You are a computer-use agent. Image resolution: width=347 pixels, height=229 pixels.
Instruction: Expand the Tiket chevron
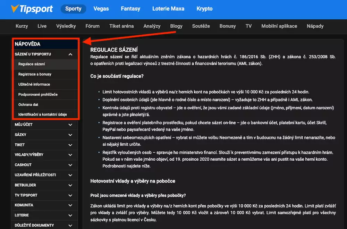coord(70,145)
